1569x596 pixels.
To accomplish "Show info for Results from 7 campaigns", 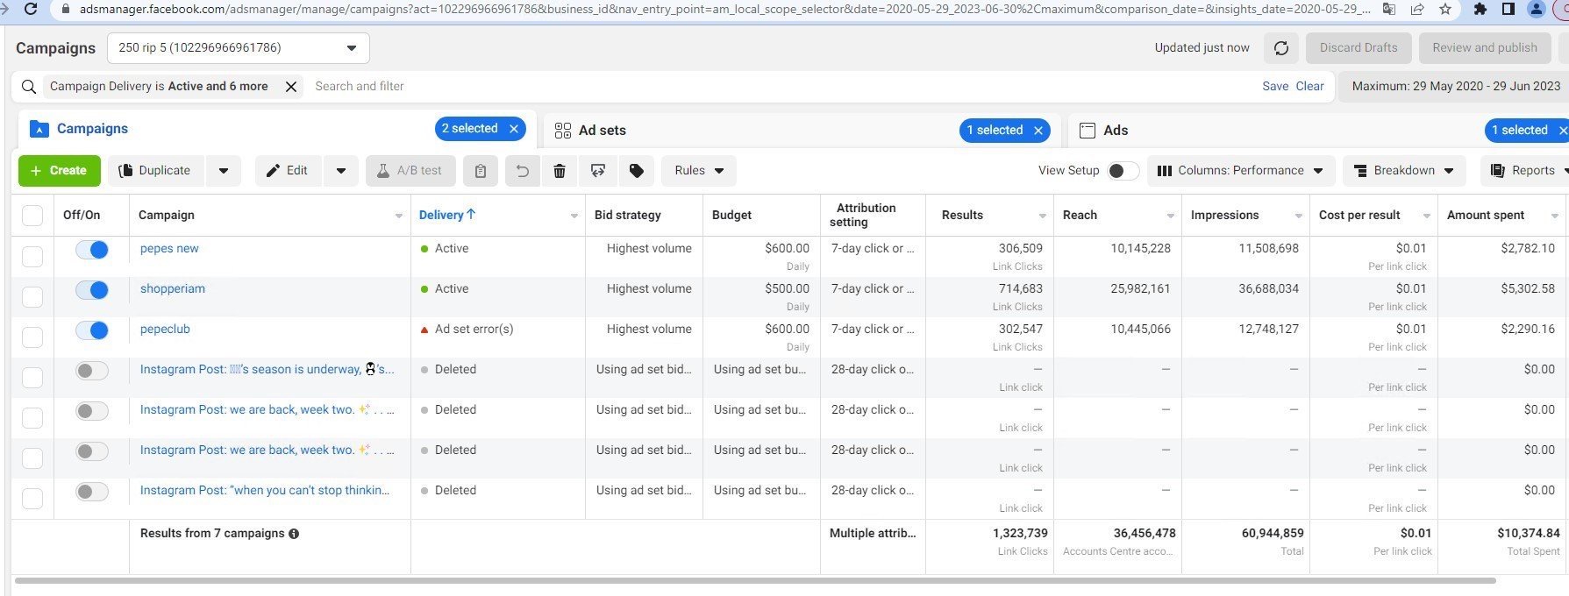I will 294,534.
